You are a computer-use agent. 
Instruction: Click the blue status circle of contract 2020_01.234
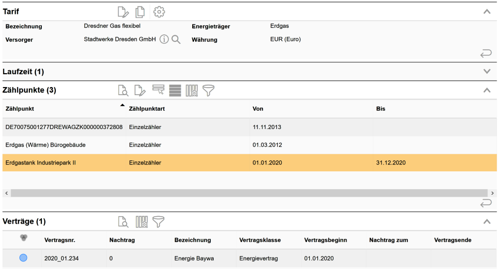23,258
